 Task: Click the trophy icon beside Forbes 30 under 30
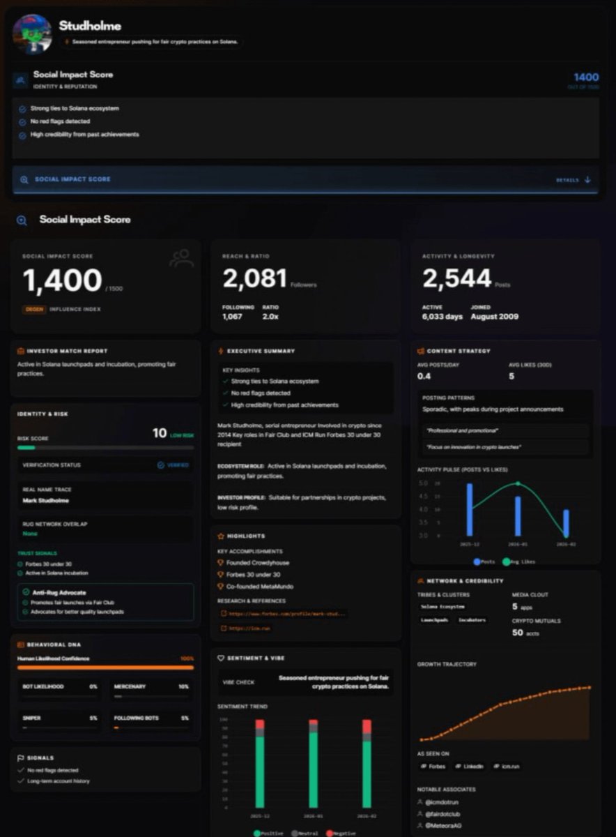click(x=221, y=575)
